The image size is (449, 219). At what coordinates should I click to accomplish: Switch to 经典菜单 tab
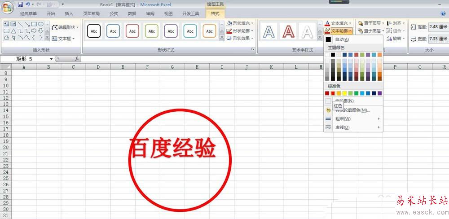[x=29, y=13]
